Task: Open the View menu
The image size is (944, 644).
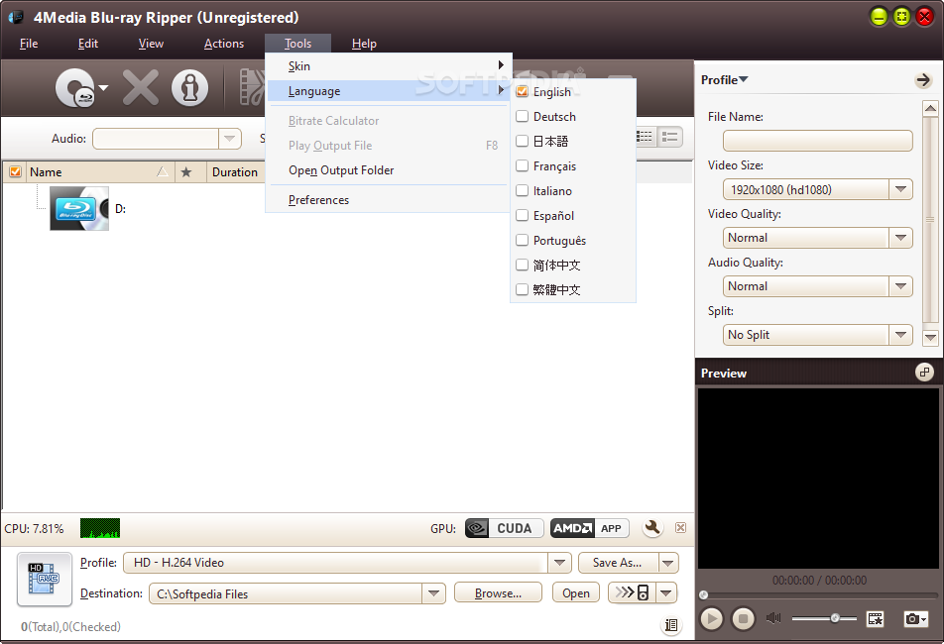Action: [x=151, y=44]
